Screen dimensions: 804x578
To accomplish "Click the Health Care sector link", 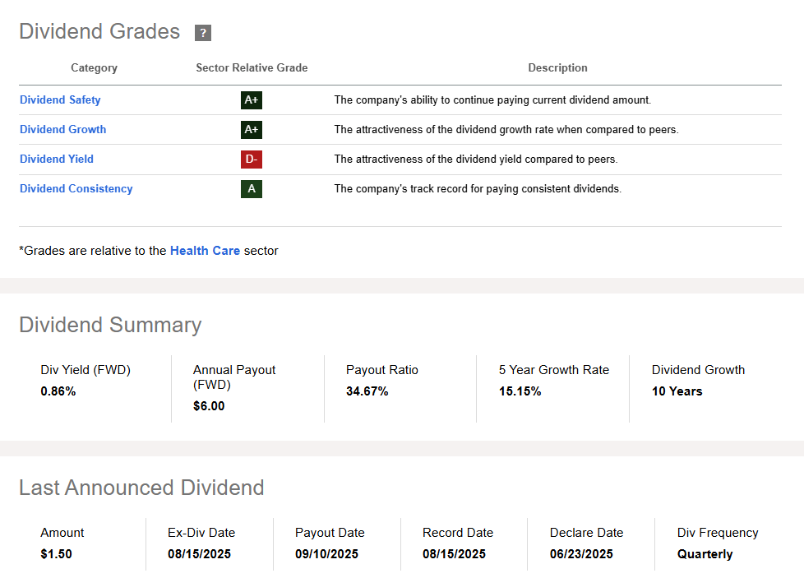I will point(205,251).
